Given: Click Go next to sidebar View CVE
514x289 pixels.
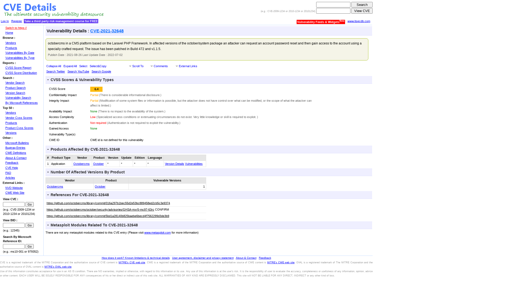Looking at the screenshot, I should tap(29, 204).
